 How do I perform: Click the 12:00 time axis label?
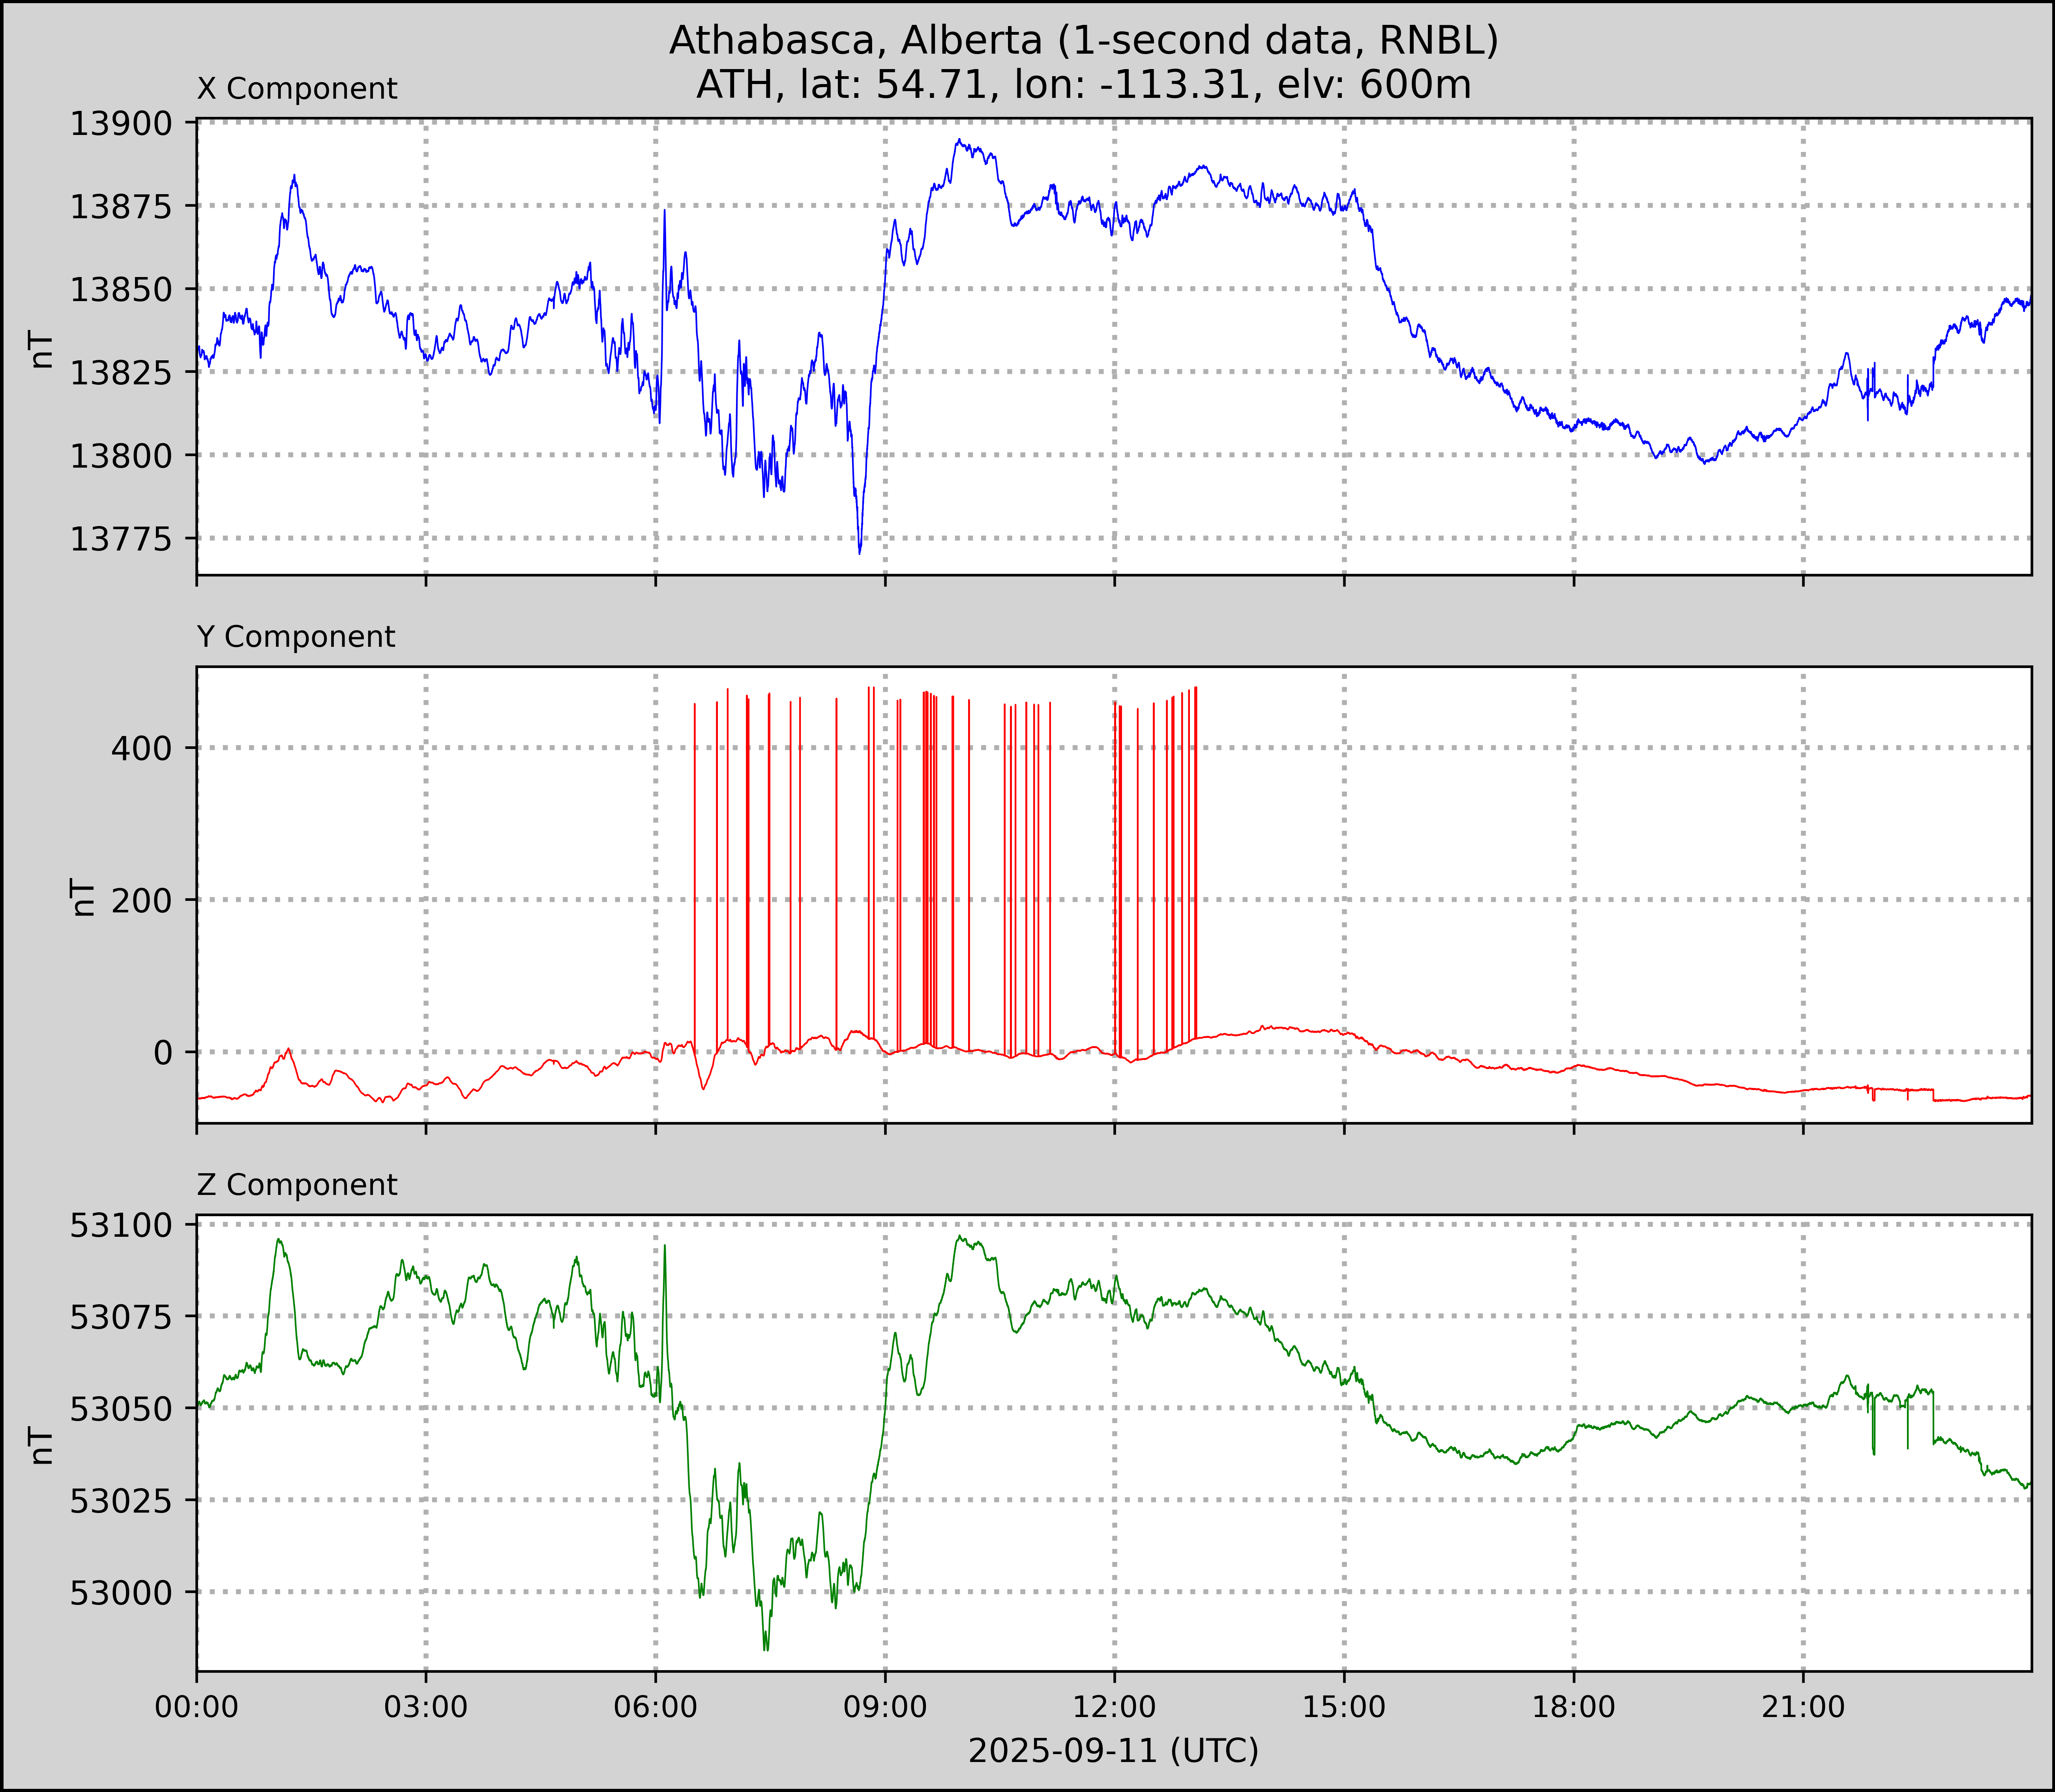coord(1115,1707)
